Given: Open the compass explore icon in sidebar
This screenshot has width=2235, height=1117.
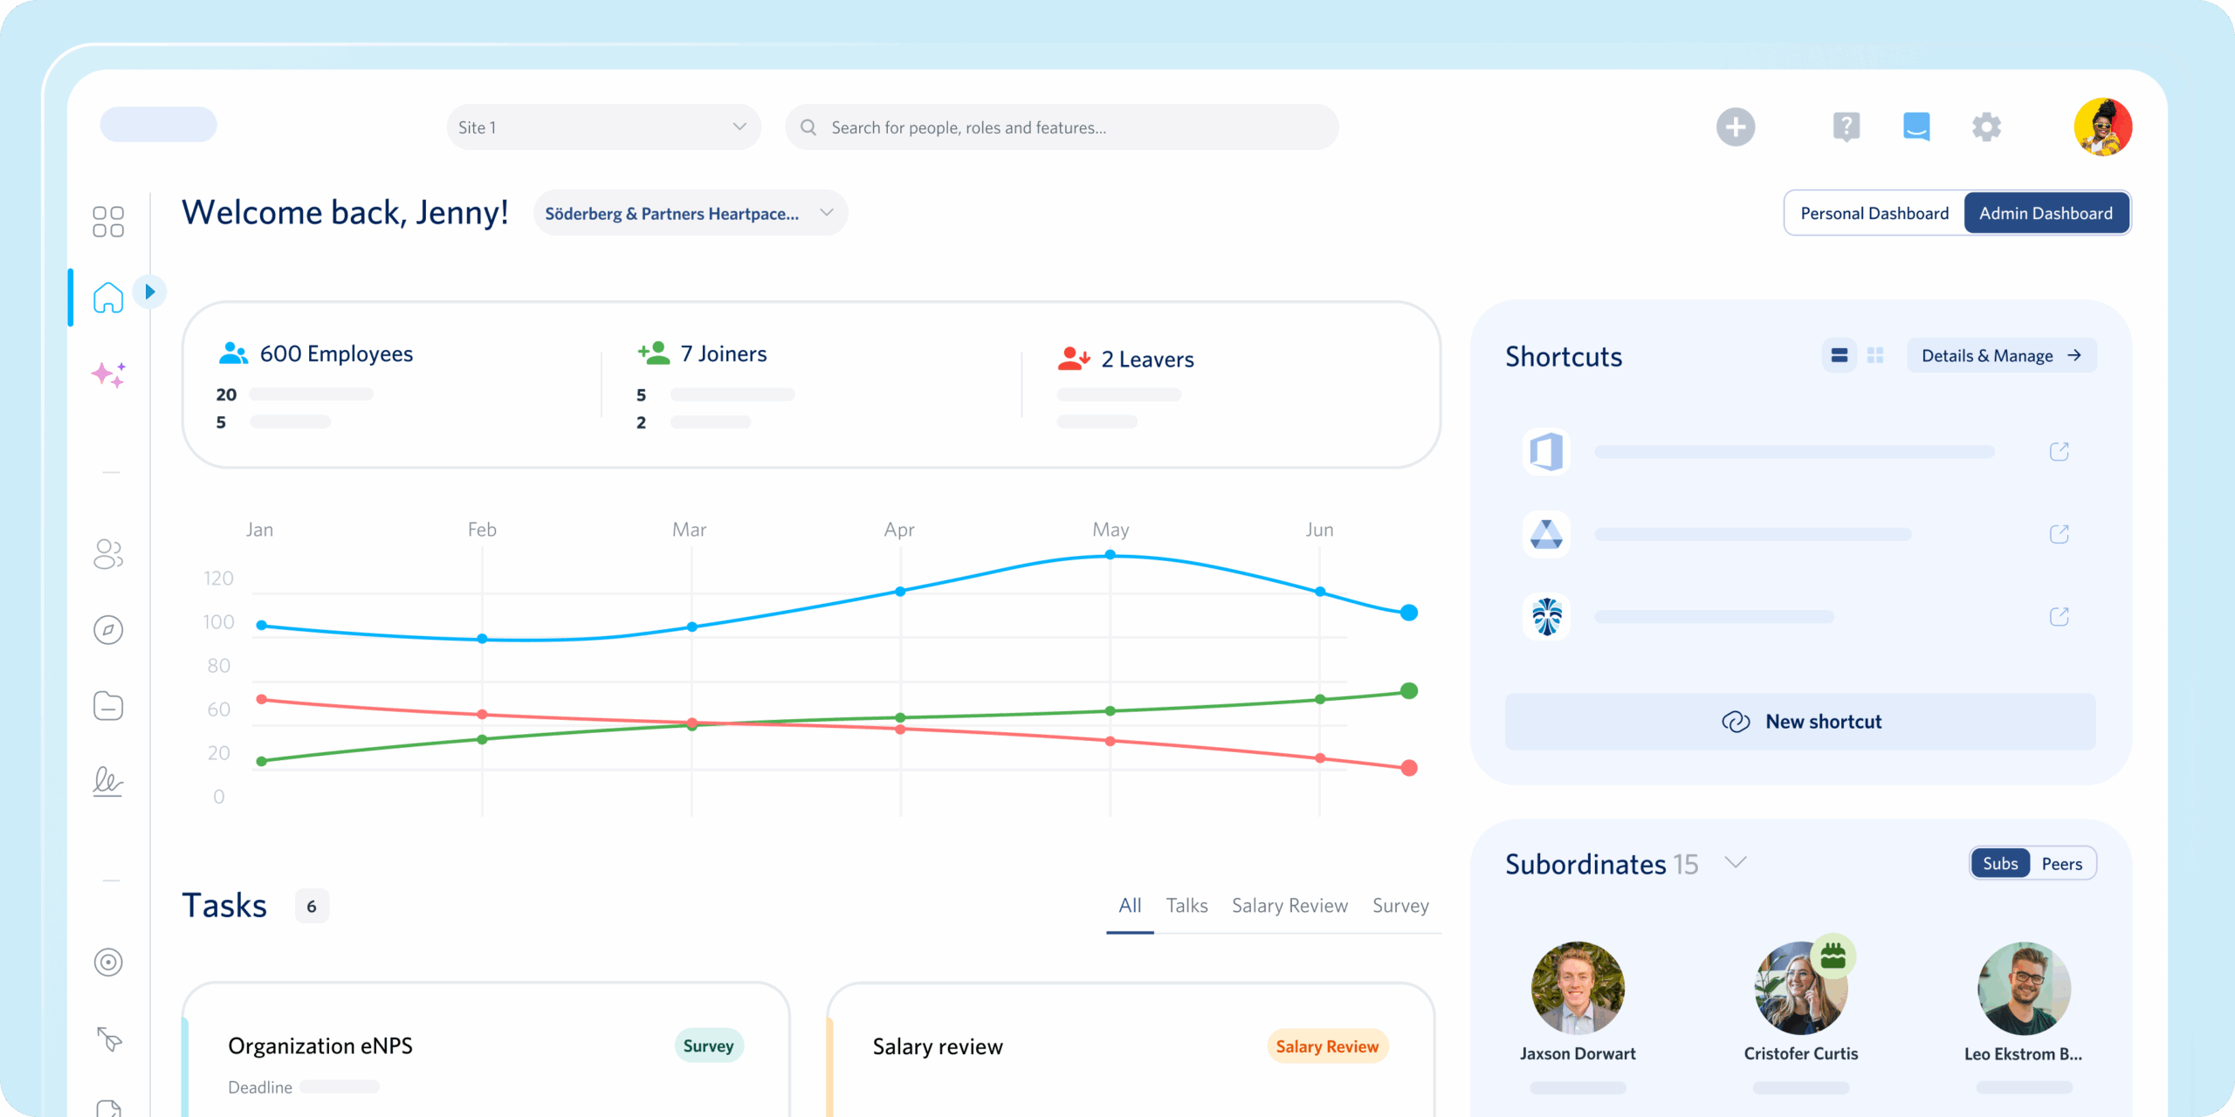Looking at the screenshot, I should [x=108, y=630].
